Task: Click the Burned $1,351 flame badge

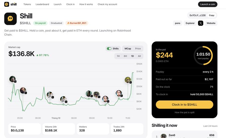Action: (x=77, y=23)
